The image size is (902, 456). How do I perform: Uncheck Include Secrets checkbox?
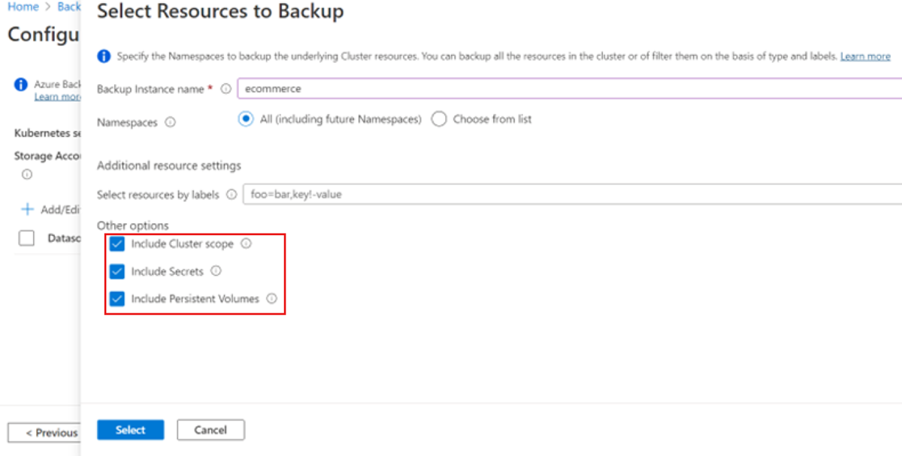coord(117,271)
